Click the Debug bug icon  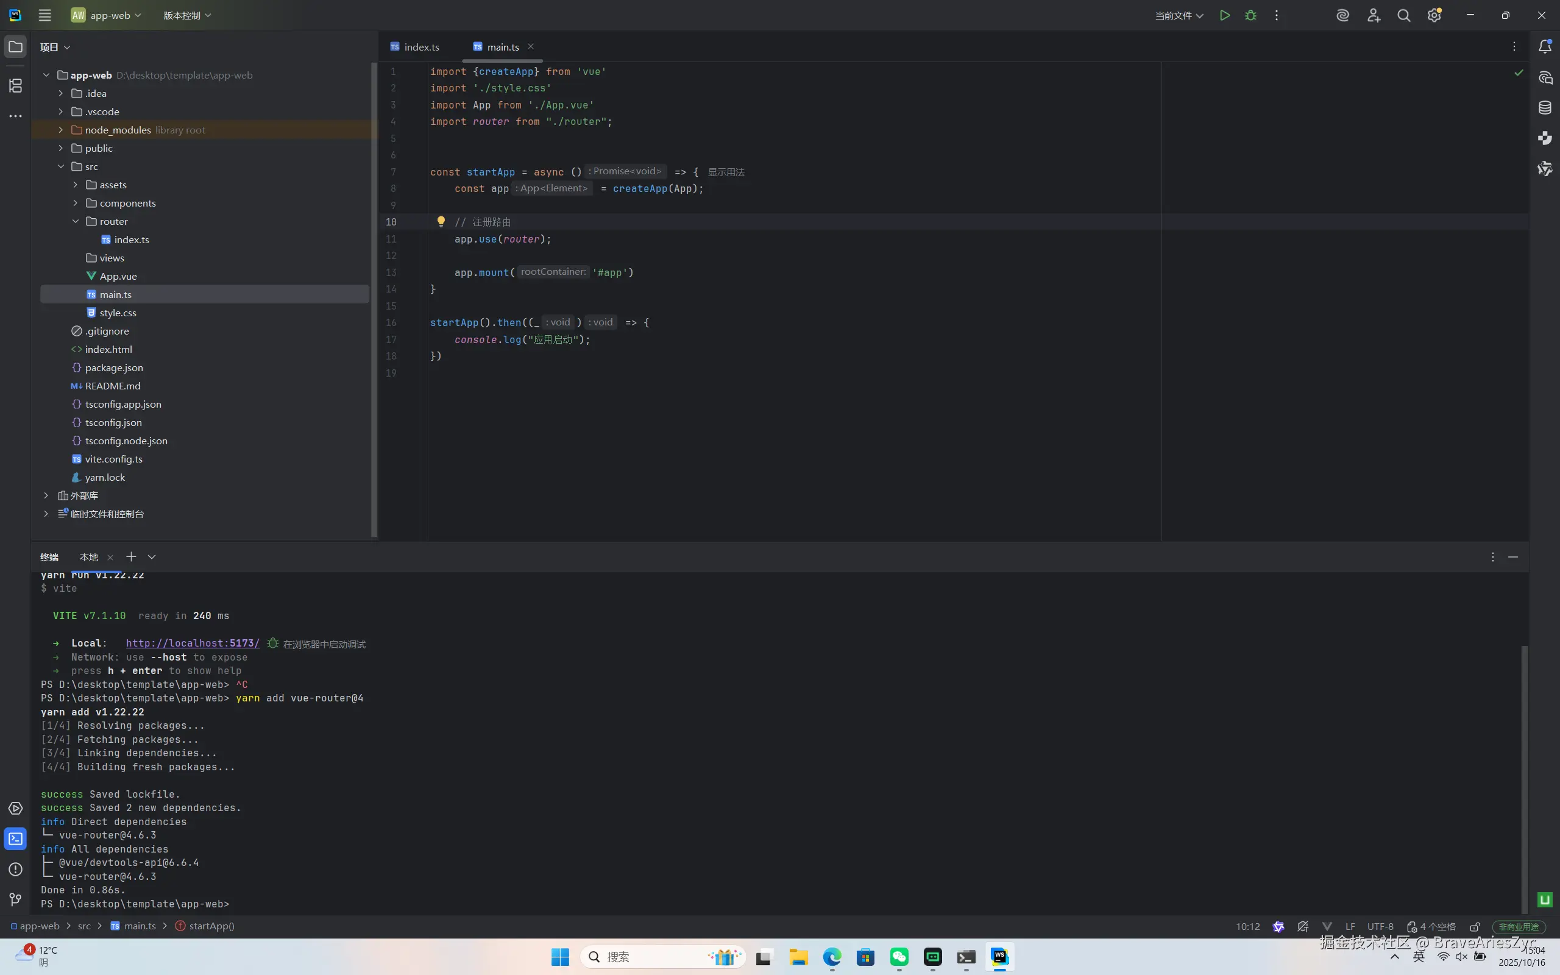pos(1250,15)
